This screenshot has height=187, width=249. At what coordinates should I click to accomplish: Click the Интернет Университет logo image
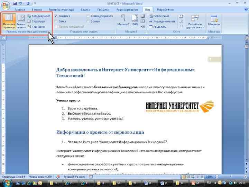180,106
